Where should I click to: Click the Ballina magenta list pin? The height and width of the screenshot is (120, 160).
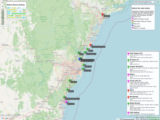(x=128, y=75)
